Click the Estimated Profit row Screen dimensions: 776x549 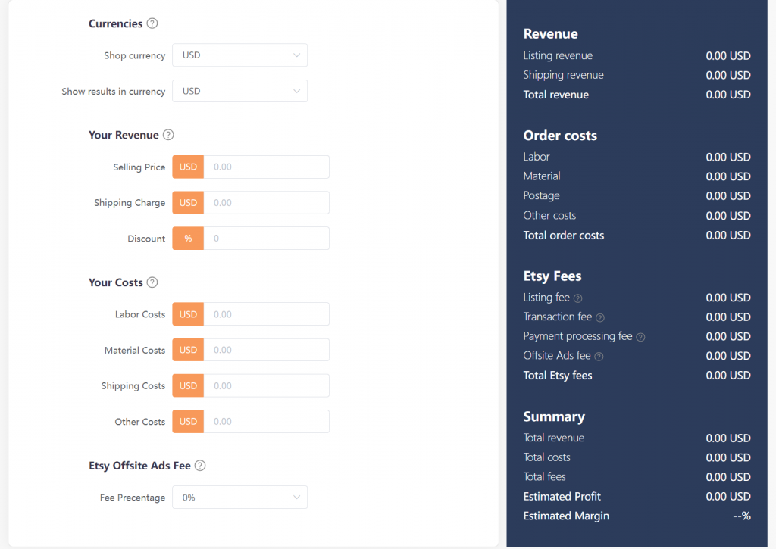click(562, 497)
